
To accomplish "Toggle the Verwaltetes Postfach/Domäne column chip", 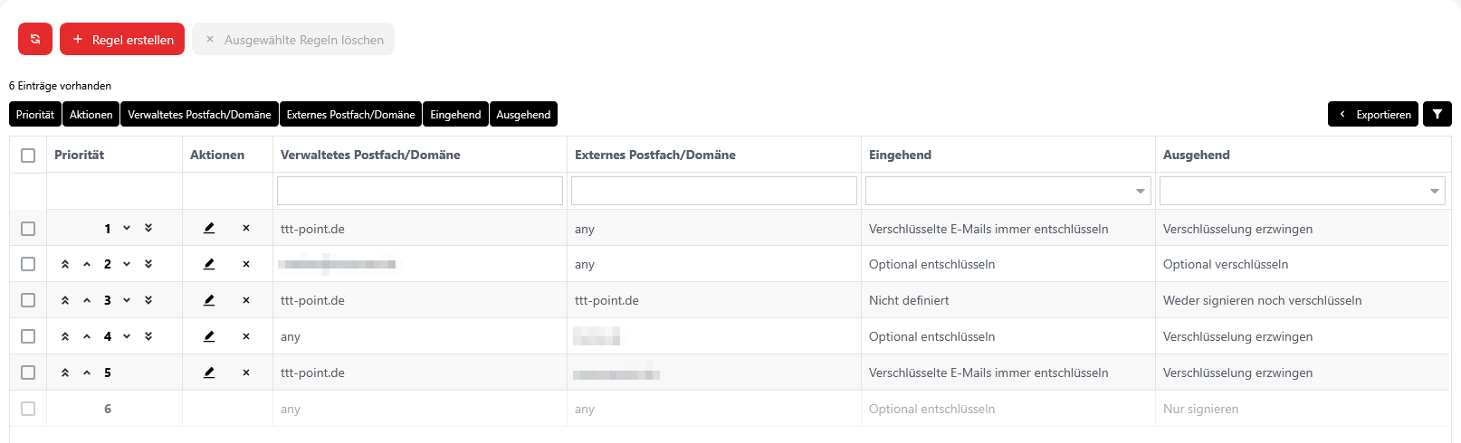I will click(199, 115).
